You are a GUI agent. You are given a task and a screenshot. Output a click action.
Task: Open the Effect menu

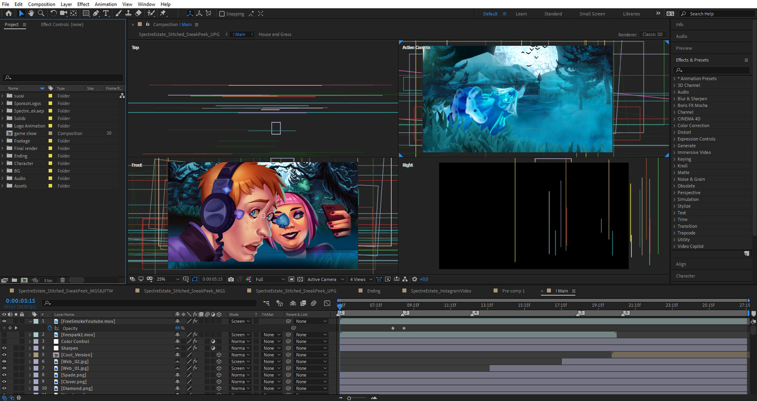[x=83, y=4]
